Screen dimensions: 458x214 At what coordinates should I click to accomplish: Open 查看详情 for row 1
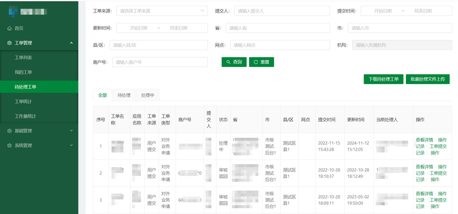424,140
